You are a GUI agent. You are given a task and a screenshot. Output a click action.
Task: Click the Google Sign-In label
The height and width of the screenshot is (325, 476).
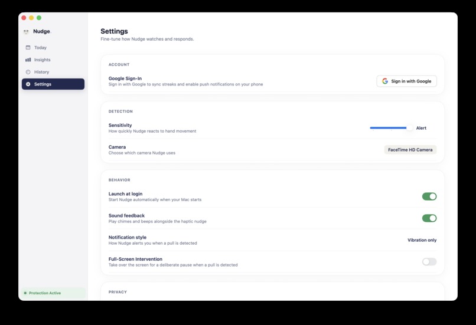(x=125, y=78)
